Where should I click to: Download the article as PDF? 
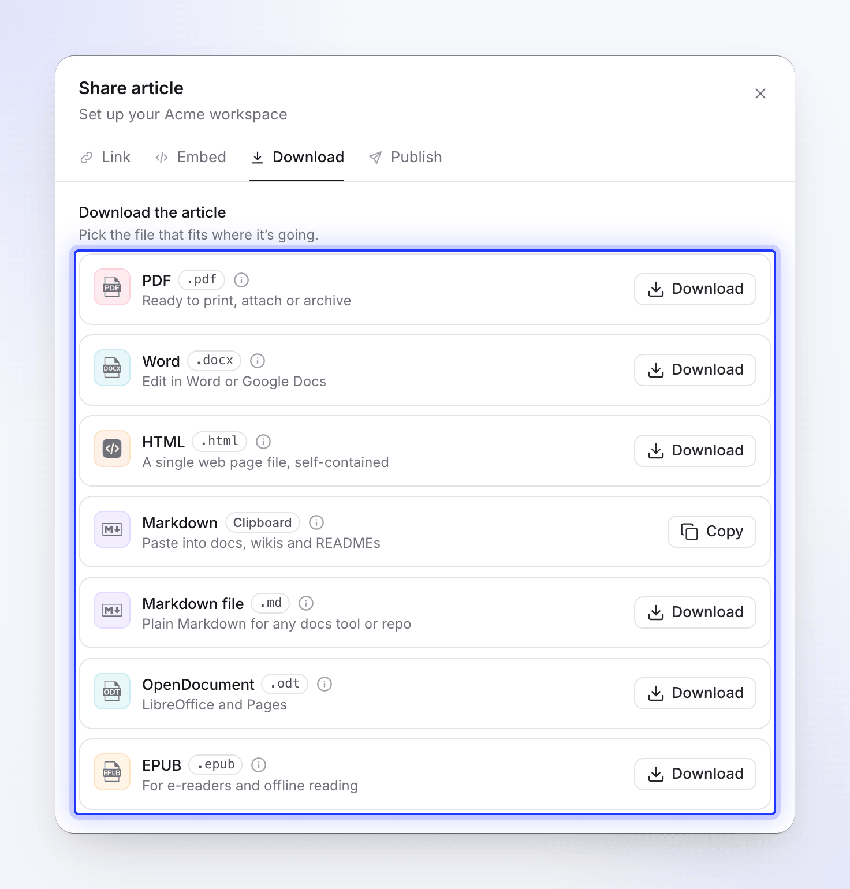(x=695, y=289)
